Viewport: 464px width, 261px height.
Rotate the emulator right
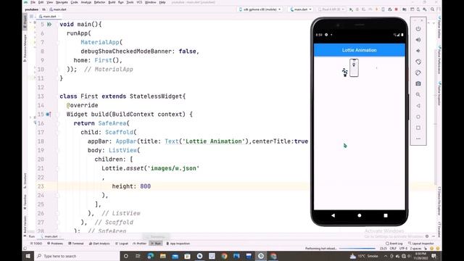418,72
